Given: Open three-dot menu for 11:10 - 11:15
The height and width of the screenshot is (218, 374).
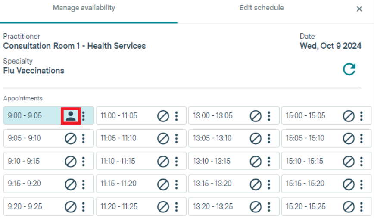Looking at the screenshot, I should 176,161.
